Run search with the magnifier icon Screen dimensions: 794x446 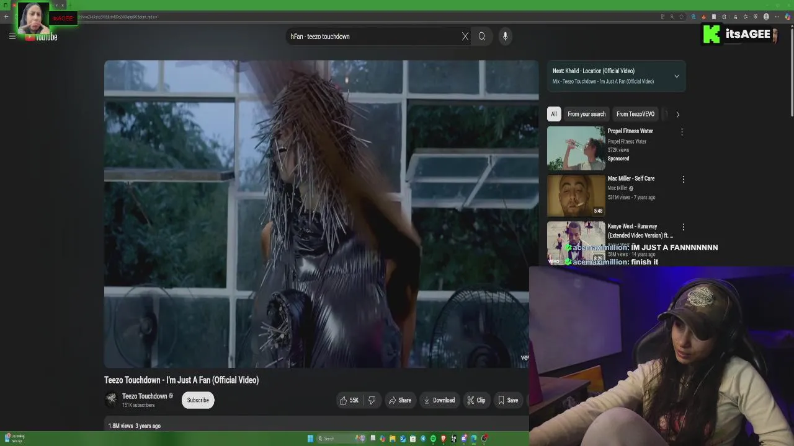tap(482, 37)
